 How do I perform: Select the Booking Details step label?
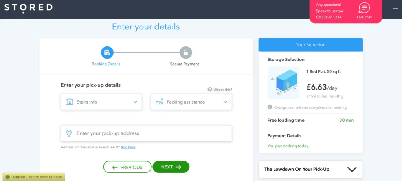[106, 64]
